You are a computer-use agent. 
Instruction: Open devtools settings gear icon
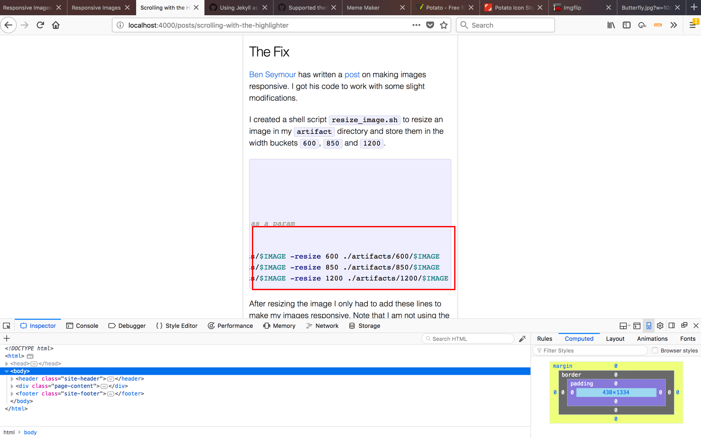pos(660,326)
